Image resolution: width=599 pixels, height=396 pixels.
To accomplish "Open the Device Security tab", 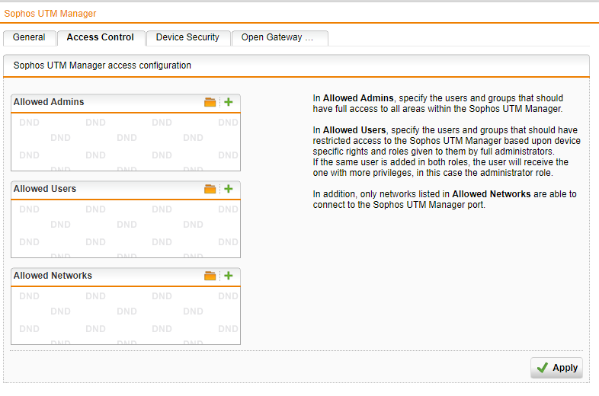I will click(187, 37).
